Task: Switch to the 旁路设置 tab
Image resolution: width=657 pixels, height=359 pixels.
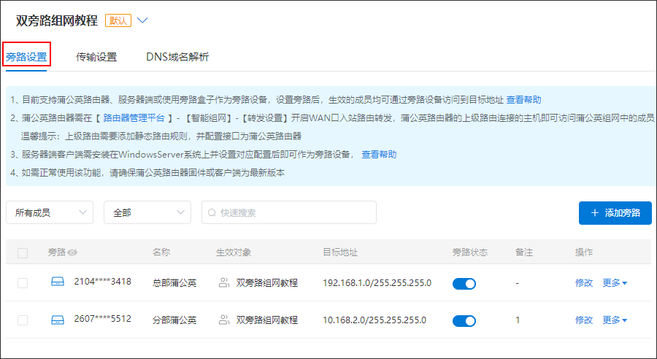Action: [x=26, y=57]
